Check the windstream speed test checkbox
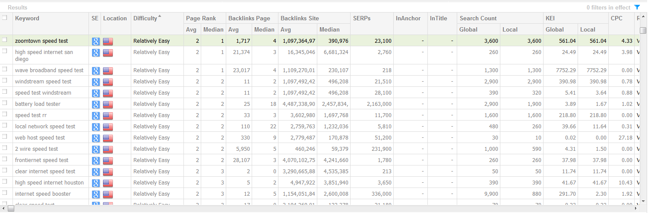The height and width of the screenshot is (213, 648). click(x=5, y=80)
